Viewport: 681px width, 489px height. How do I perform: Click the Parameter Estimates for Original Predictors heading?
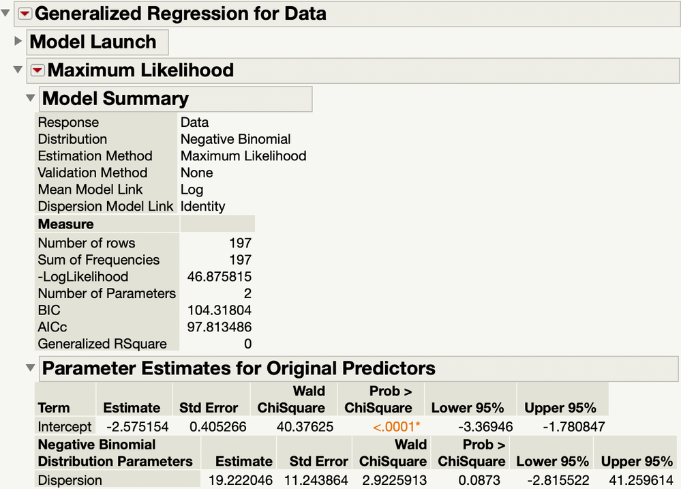[239, 368]
